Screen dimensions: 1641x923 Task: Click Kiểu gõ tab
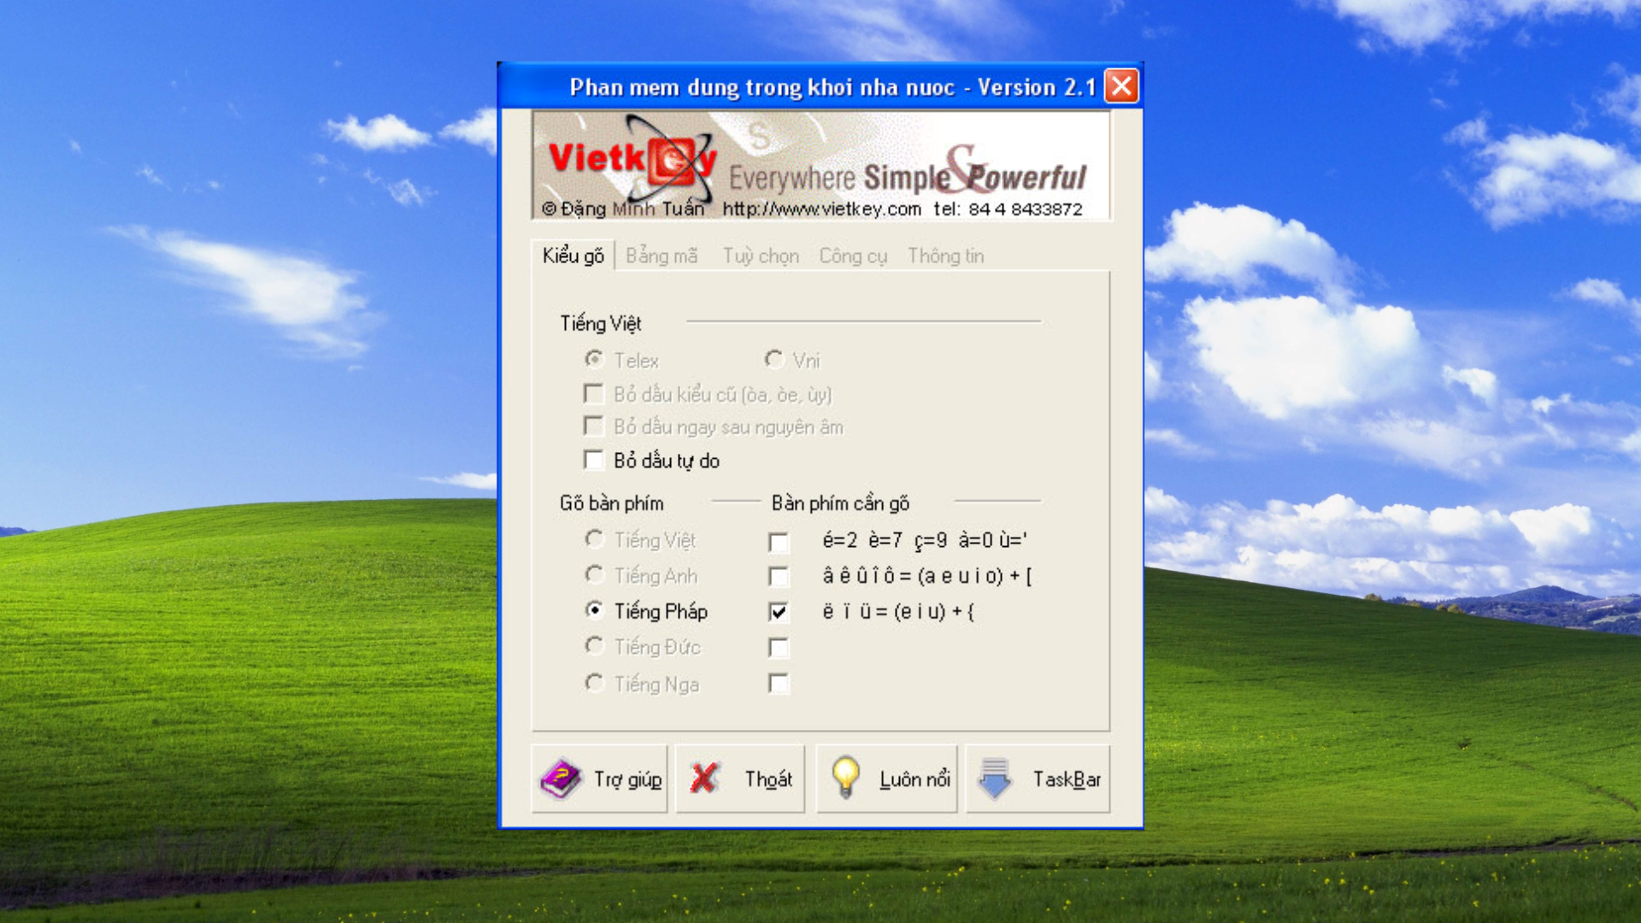[569, 255]
